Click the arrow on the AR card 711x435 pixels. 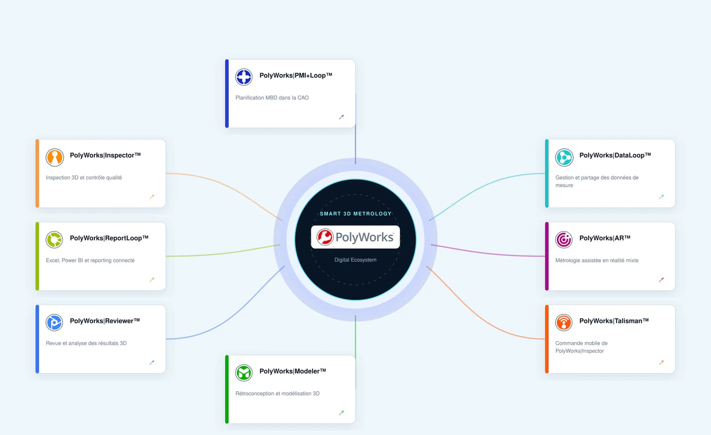click(x=661, y=280)
